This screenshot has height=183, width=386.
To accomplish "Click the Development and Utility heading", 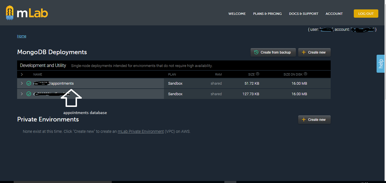I will pos(43,66).
